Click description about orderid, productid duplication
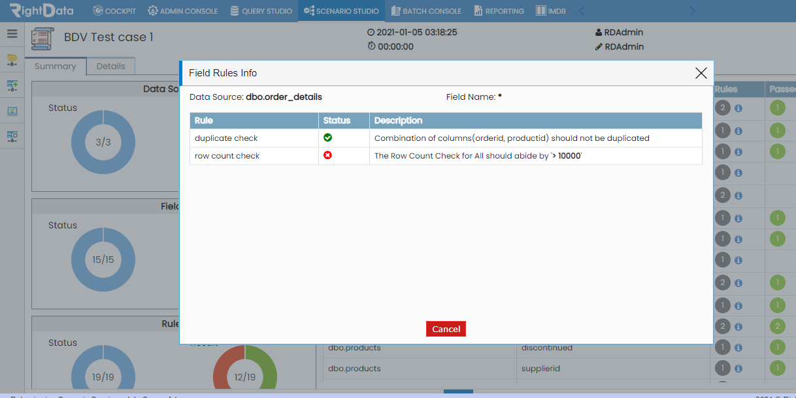This screenshot has width=796, height=398. click(x=512, y=138)
